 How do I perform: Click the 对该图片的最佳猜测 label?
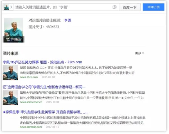[45, 20]
